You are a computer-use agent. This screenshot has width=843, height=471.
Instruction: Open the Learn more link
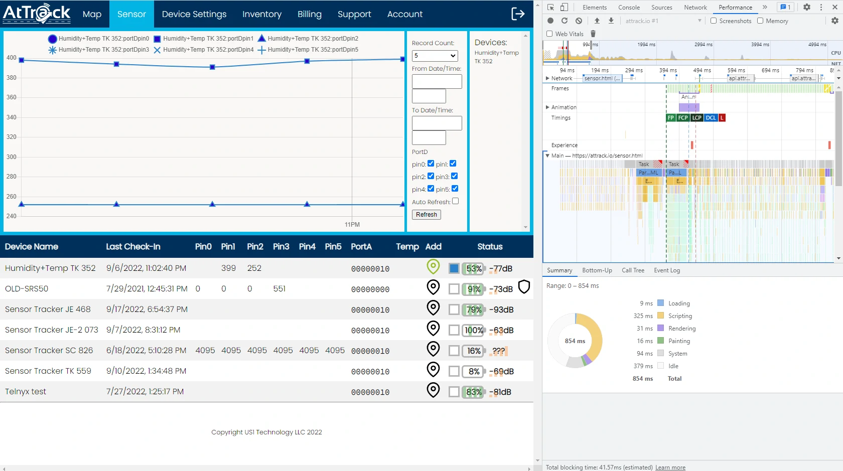(670, 467)
